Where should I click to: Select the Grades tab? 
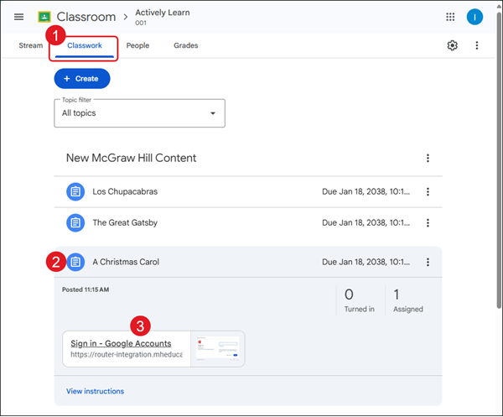click(x=185, y=45)
